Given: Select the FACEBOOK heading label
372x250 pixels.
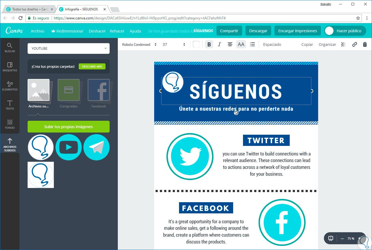Looking at the screenshot, I should click(x=206, y=208).
